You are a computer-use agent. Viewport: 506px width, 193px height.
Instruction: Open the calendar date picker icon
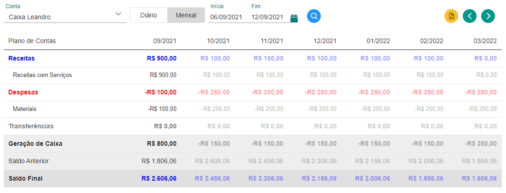294,18
